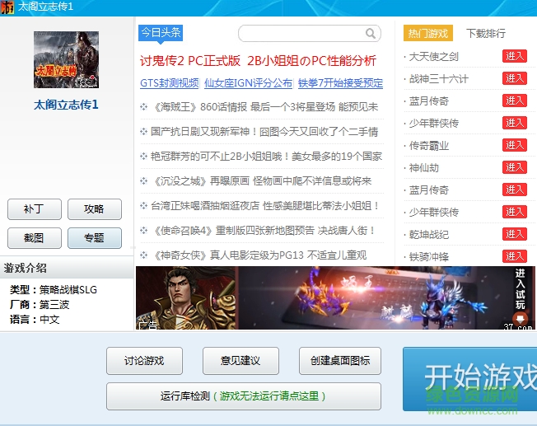The height and width of the screenshot is (426, 537).
Task: Click the 厂商：第三波 info text
Action: tap(40, 305)
